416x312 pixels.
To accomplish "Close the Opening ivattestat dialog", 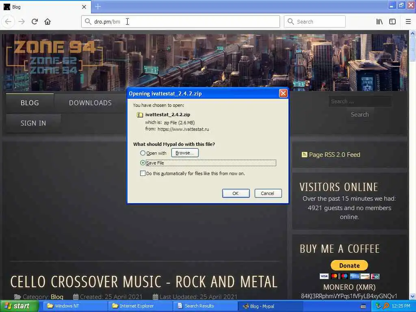I will coord(283,93).
